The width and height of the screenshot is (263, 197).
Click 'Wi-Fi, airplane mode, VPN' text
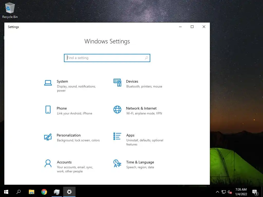tap(144, 113)
